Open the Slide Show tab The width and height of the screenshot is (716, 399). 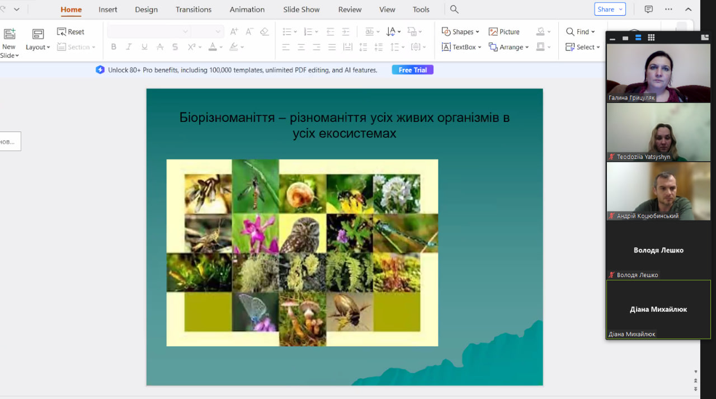tap(302, 10)
